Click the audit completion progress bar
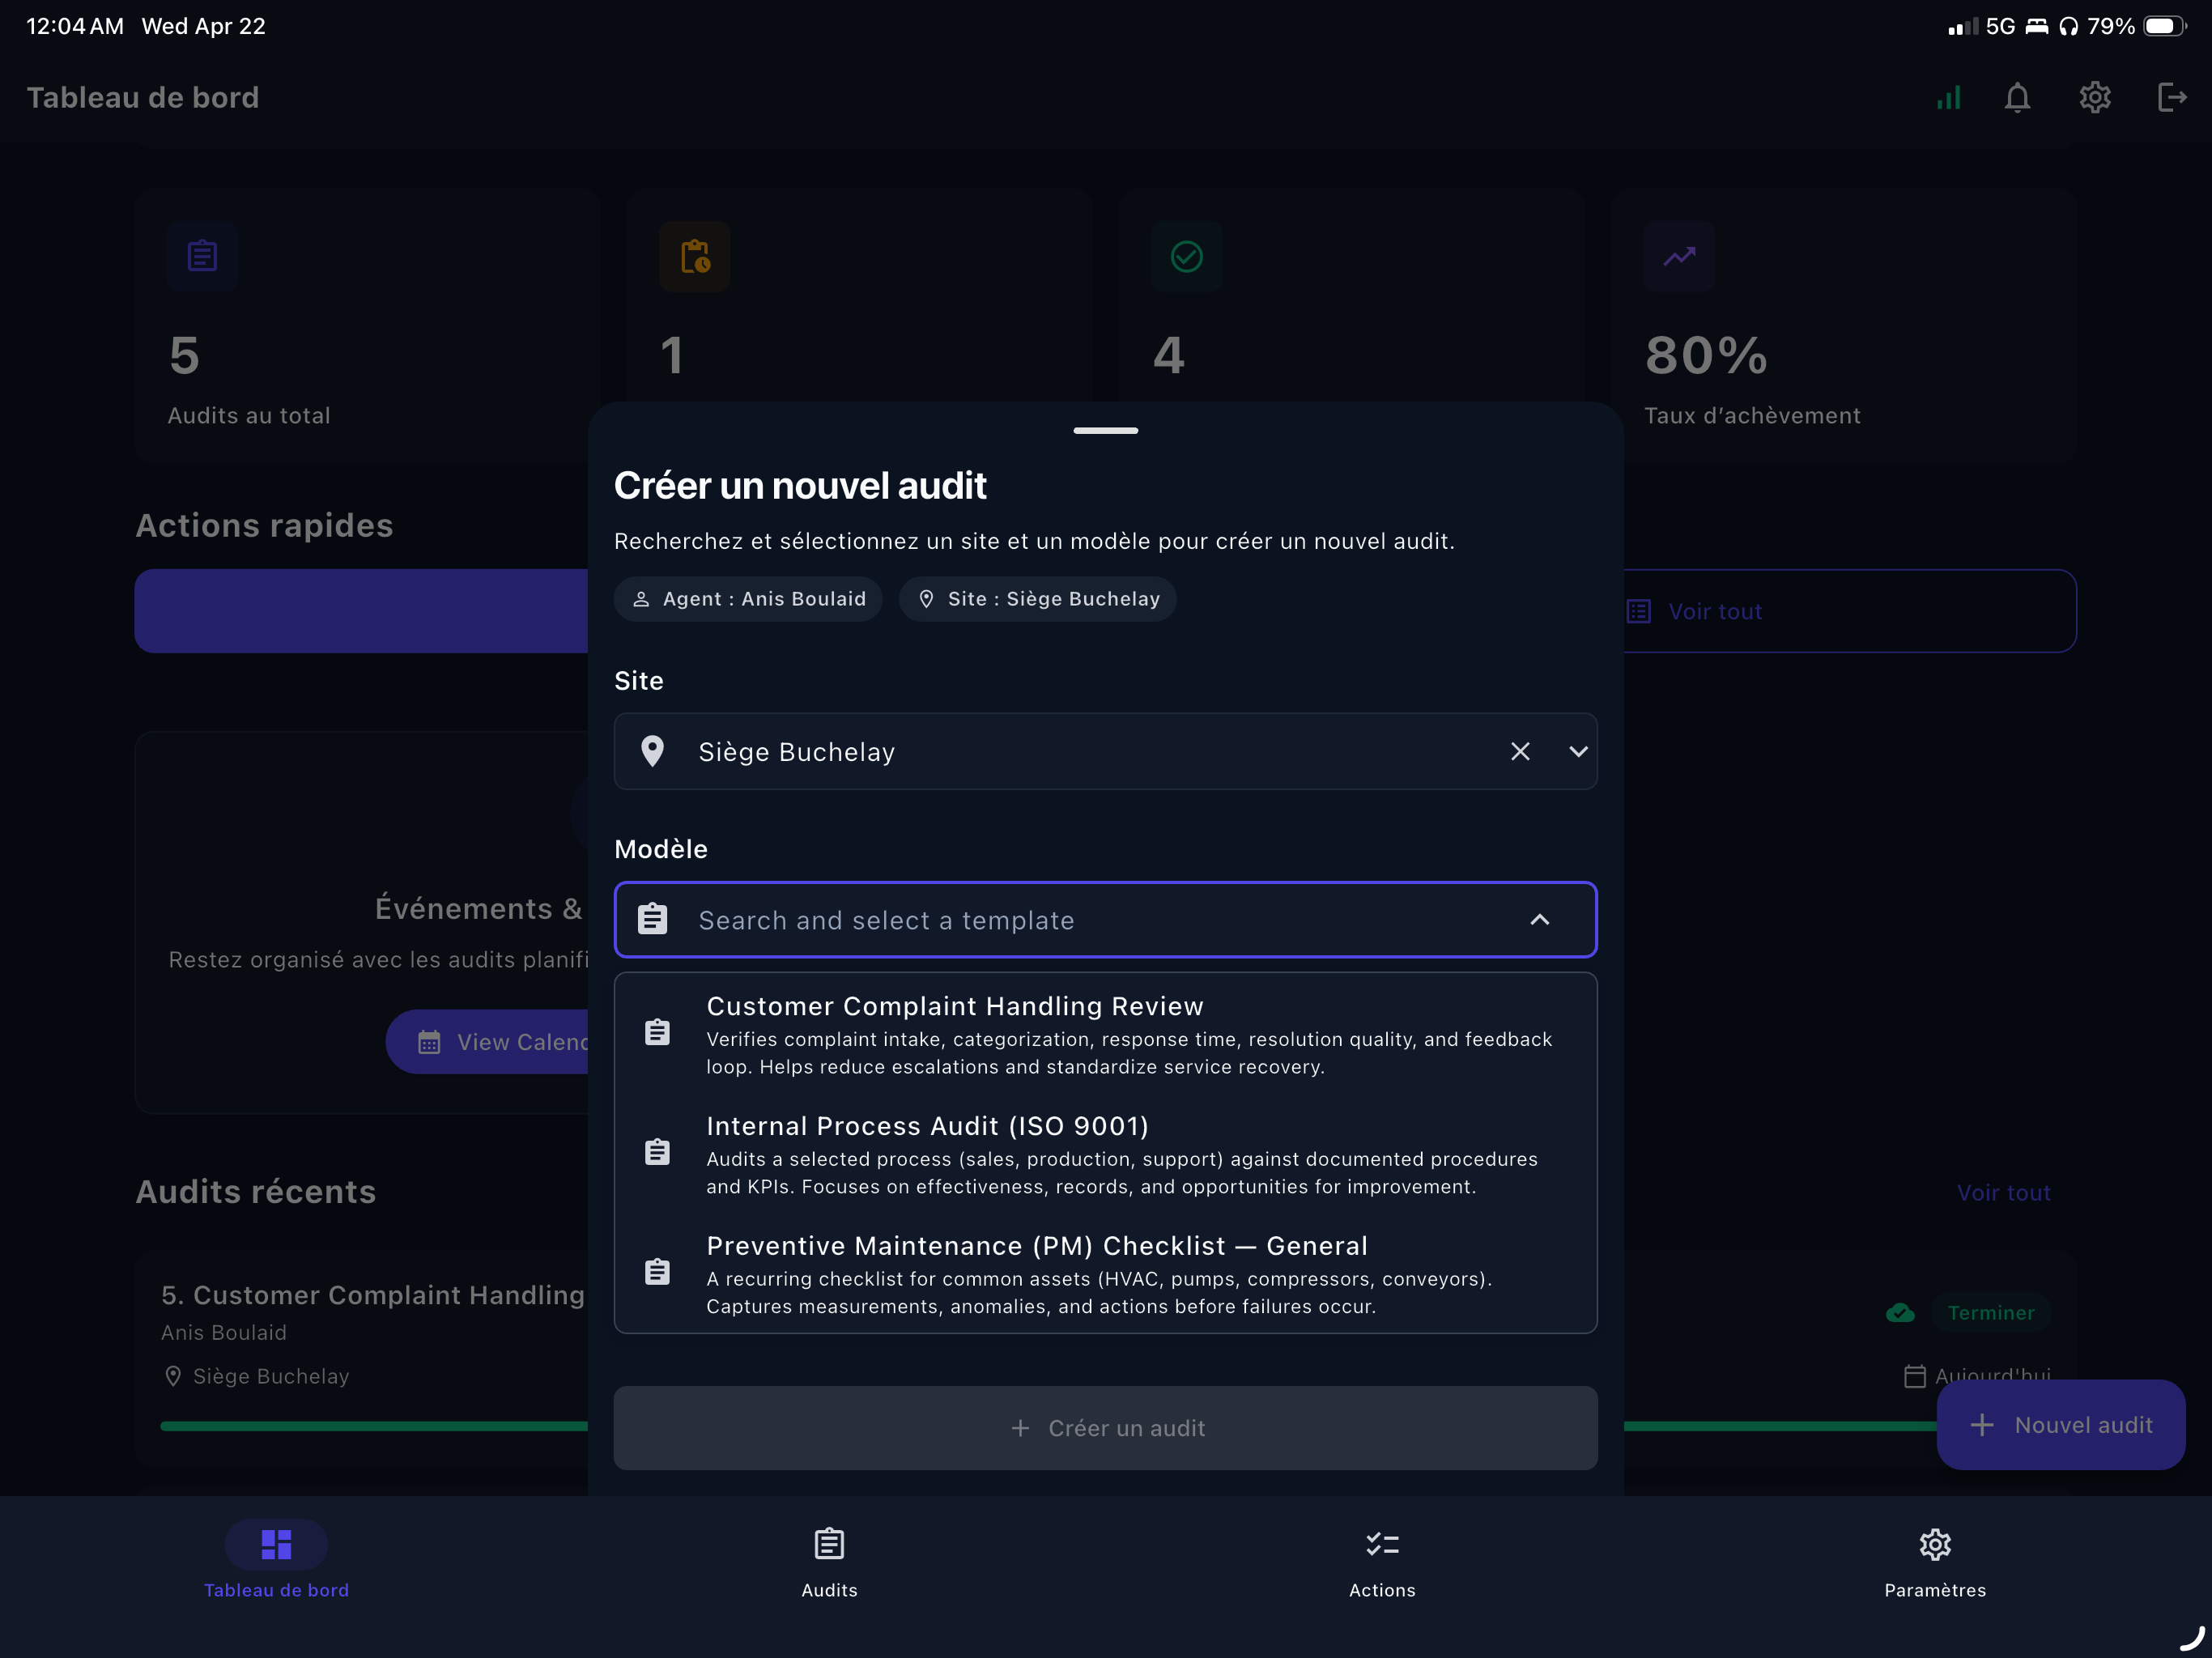The width and height of the screenshot is (2212, 1658). (374, 1426)
